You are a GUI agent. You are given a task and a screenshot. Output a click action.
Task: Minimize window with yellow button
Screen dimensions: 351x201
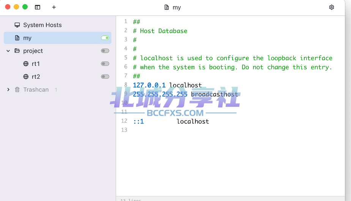[x=16, y=7]
